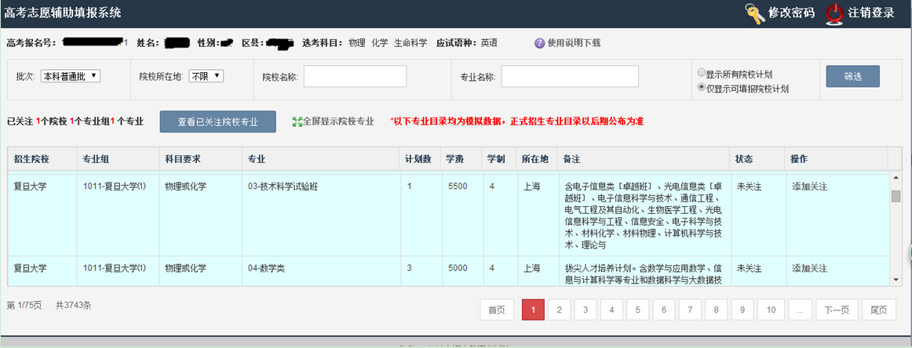Go to page 4
The image size is (912, 348).
coord(611,310)
